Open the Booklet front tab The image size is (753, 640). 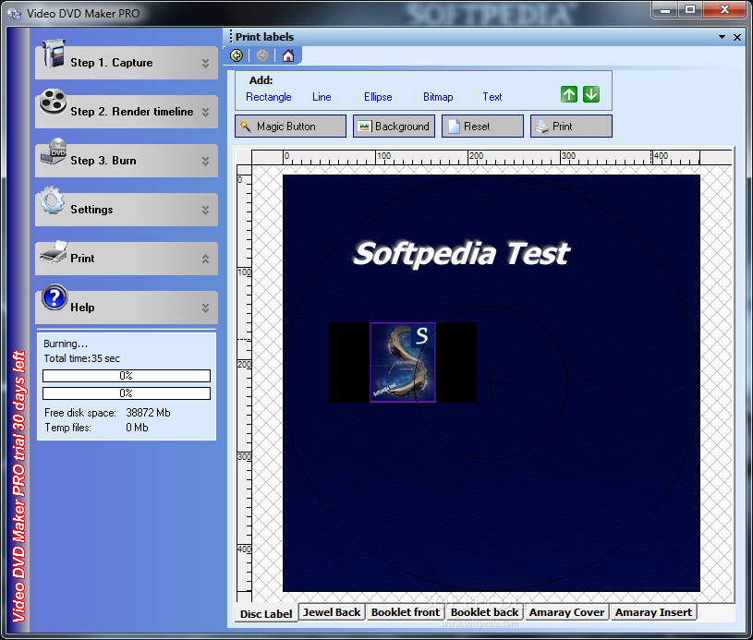click(x=406, y=612)
